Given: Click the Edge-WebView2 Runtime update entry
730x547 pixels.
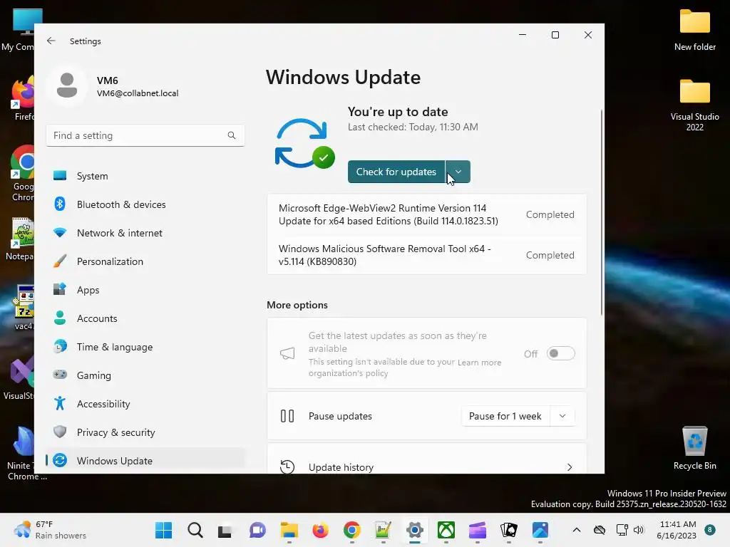Looking at the screenshot, I should click(x=426, y=214).
